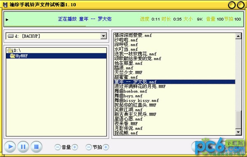Click the app icon in the title bar
Screen dimensions: 247x157
coord(5,5)
